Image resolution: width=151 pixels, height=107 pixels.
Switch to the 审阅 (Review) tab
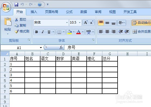tap(98, 12)
